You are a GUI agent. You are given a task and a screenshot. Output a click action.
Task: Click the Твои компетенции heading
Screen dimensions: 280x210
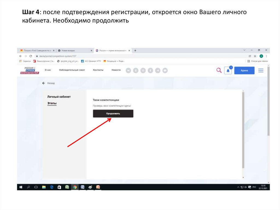click(x=106, y=100)
